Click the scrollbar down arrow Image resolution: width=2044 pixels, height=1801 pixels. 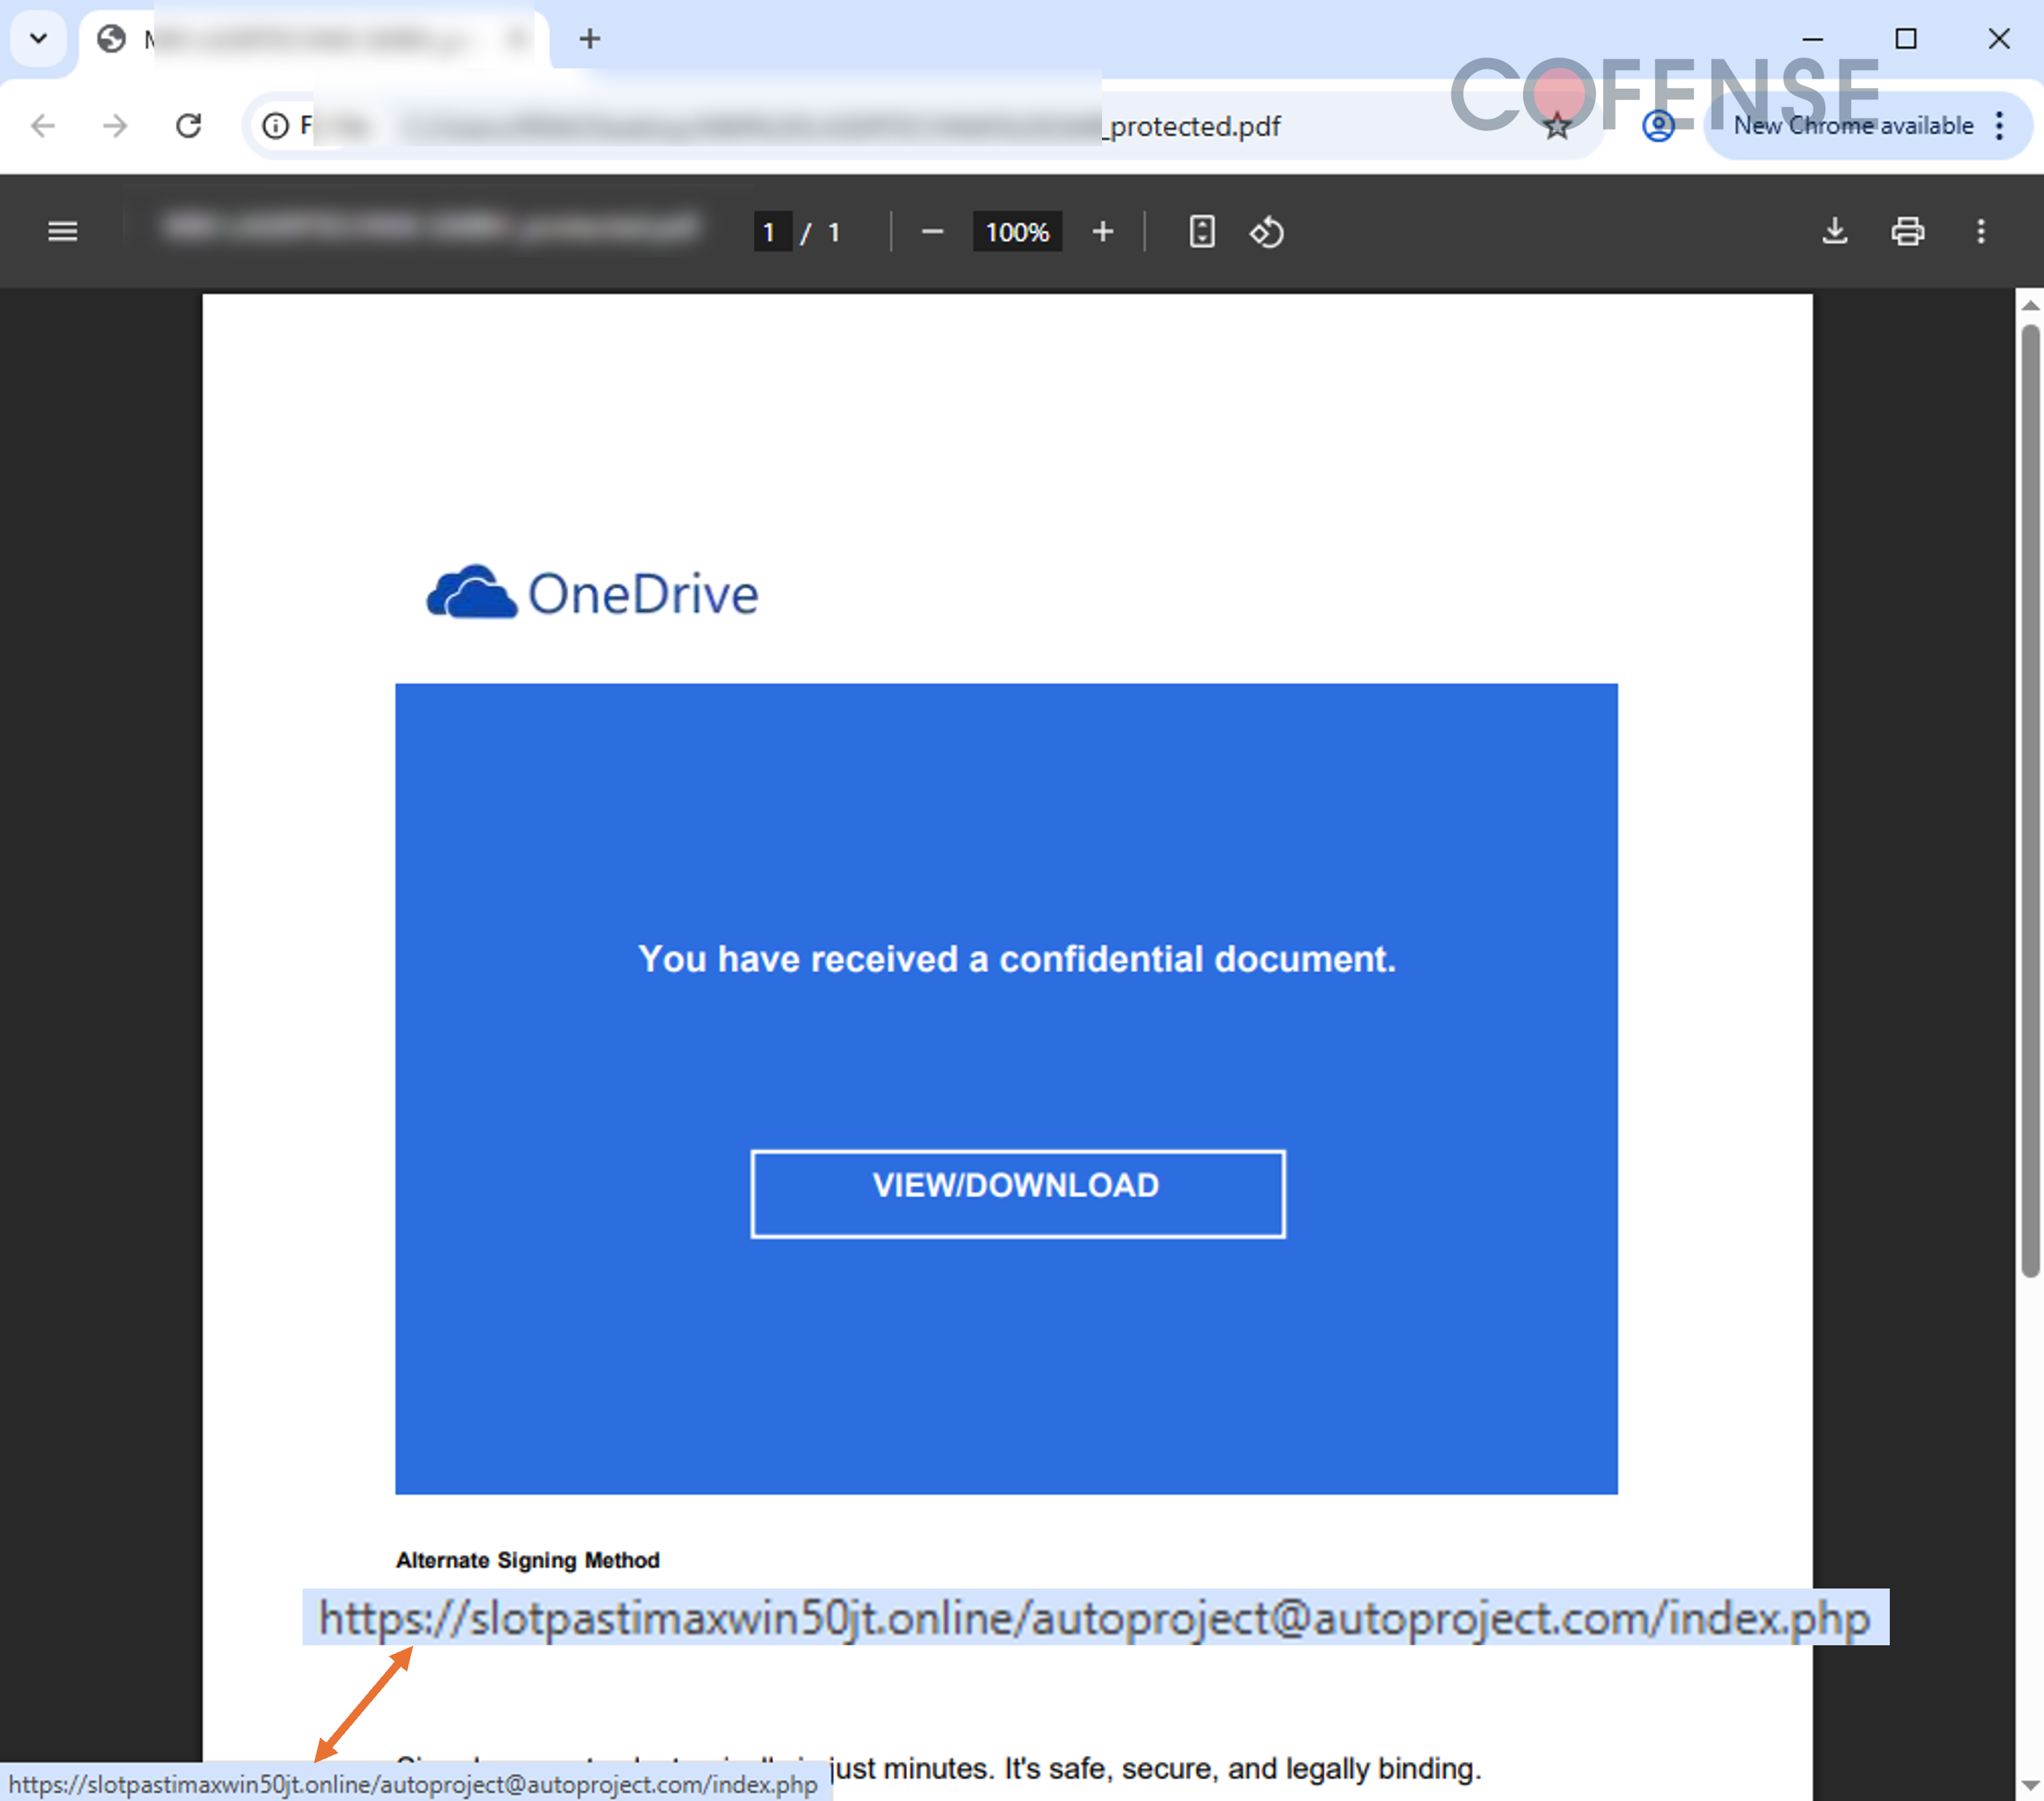coord(2030,1785)
